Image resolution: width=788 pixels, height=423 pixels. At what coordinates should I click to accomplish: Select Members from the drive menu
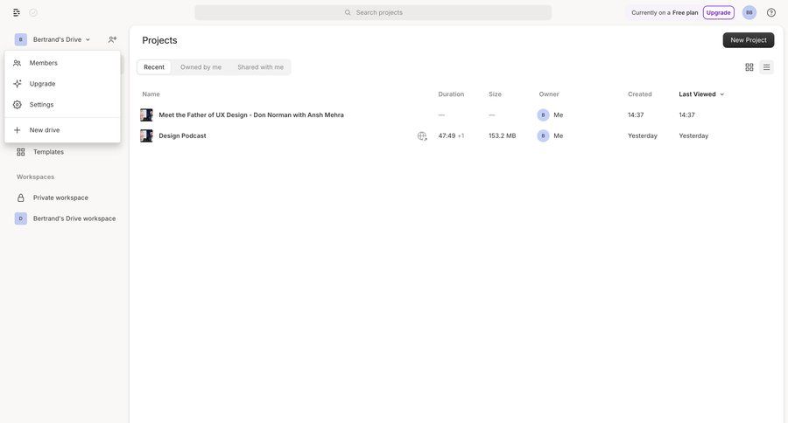tap(44, 63)
